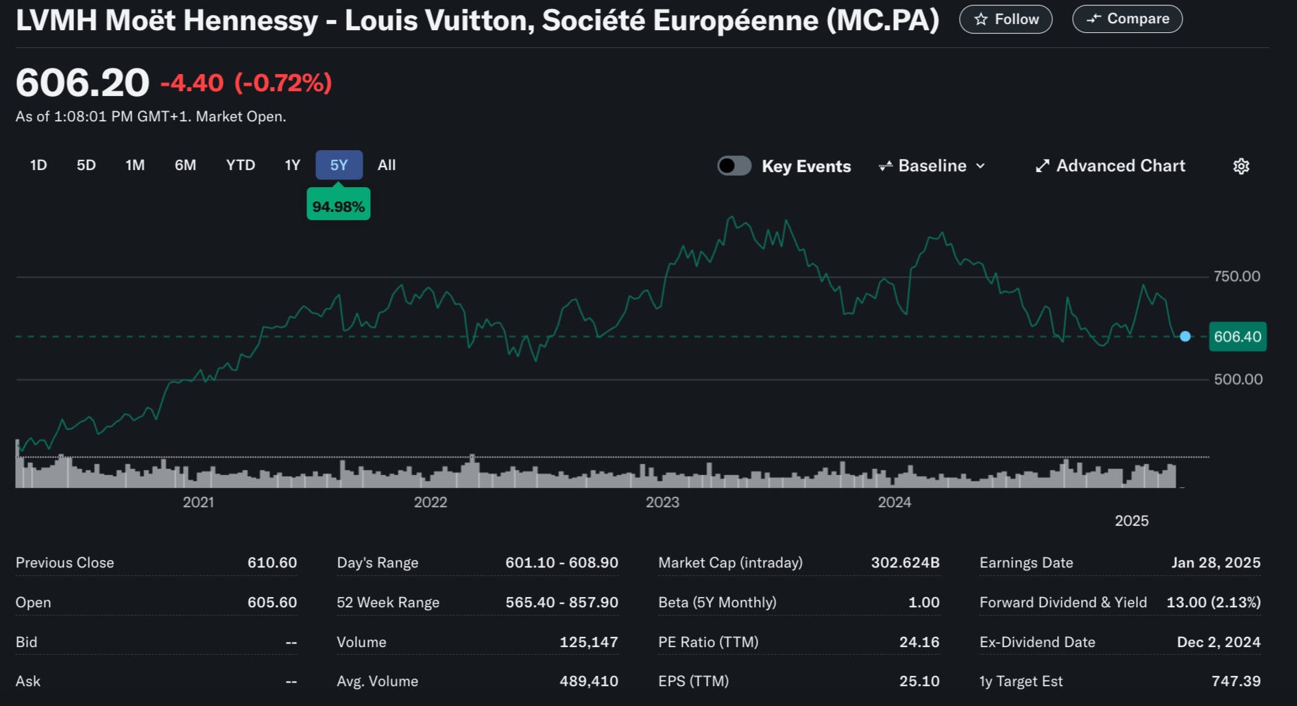1297x706 pixels.
Task: Click the 2021 axis label
Action: (198, 502)
